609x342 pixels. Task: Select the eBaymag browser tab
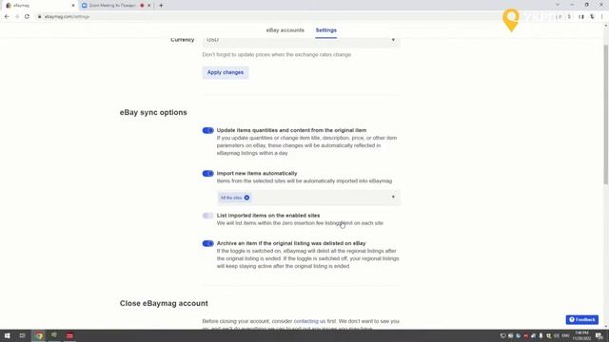point(39,6)
